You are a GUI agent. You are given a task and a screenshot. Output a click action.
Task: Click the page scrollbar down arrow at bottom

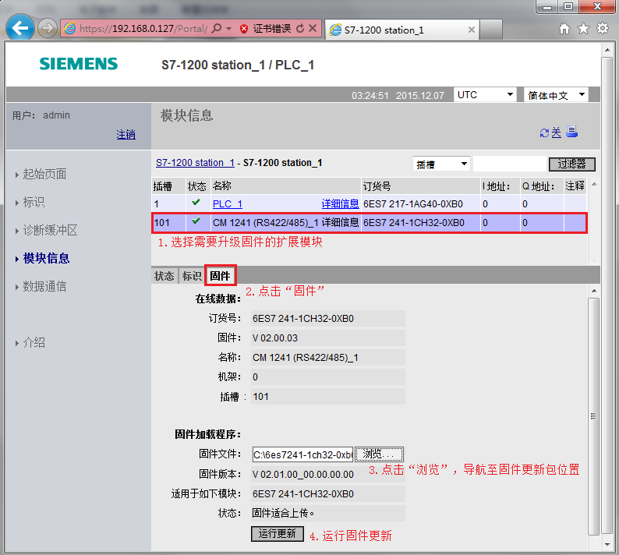point(607,545)
